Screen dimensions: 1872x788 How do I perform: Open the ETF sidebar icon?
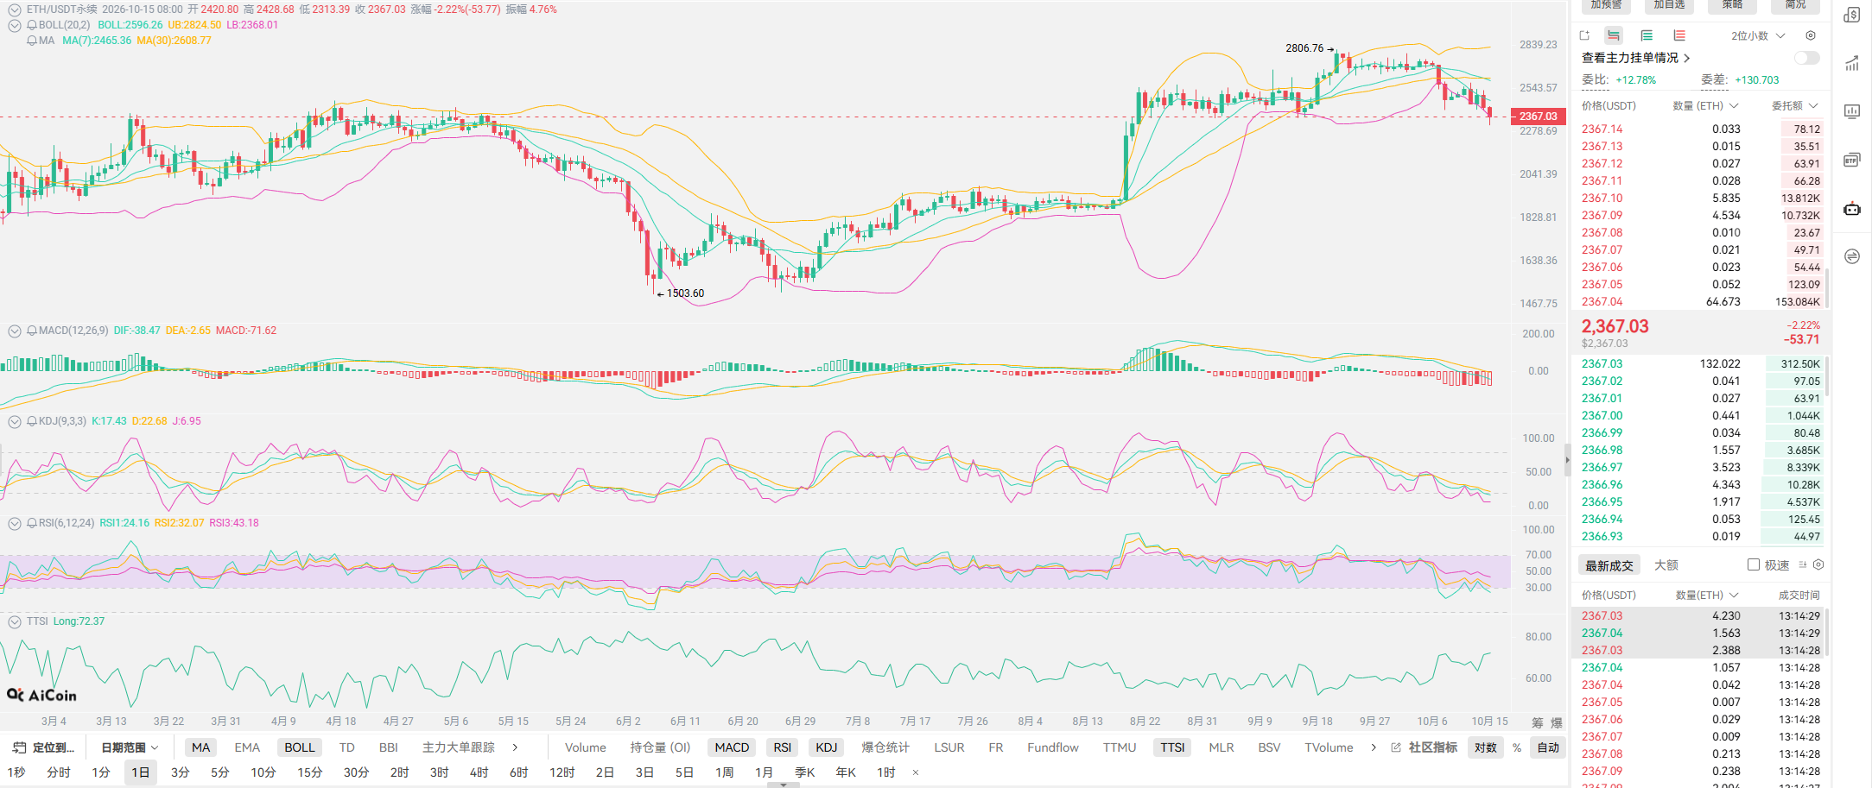coord(1851,160)
